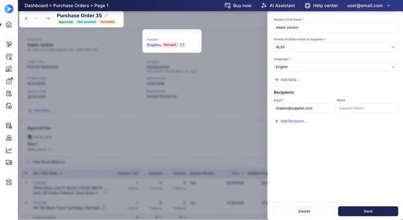The image size is (403, 220).
Task: Go to previous purchase order arrow
Action: click(x=37, y=19)
